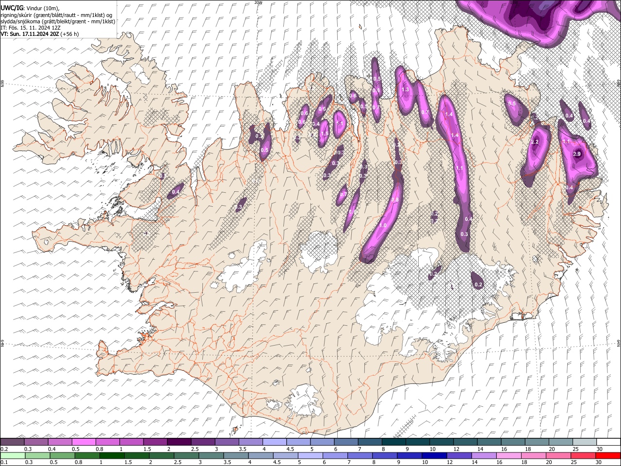Select the "Vindur (10m)" header text
The width and height of the screenshot is (621, 466).
coord(42,8)
